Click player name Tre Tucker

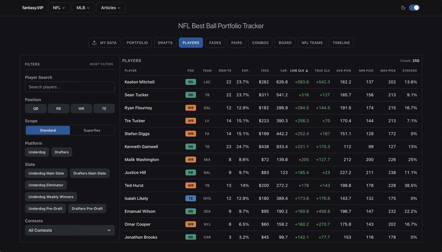pyautogui.click(x=135, y=121)
